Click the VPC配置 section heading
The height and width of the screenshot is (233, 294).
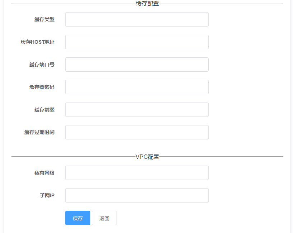click(147, 157)
